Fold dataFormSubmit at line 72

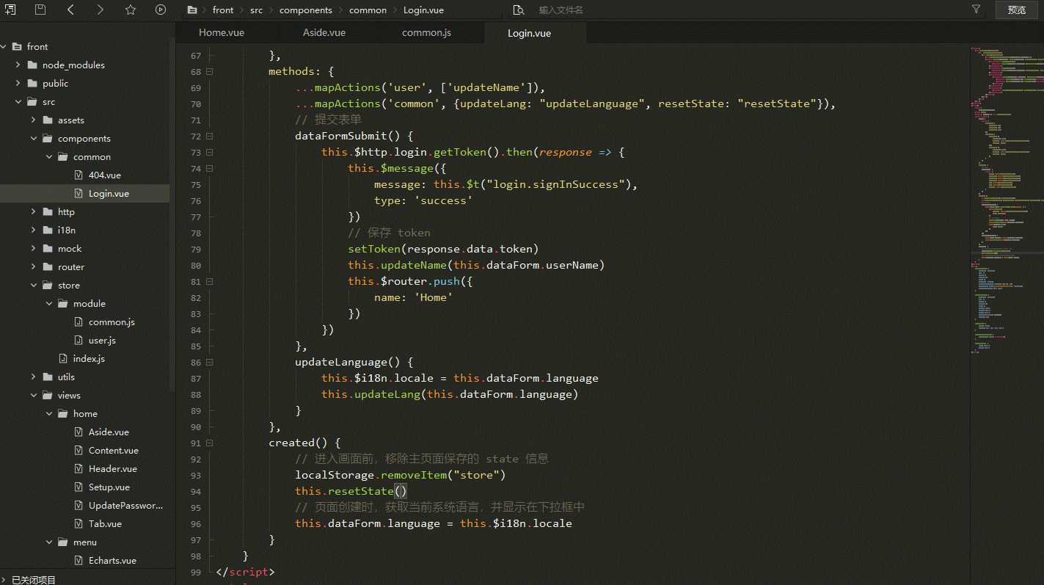(x=209, y=137)
